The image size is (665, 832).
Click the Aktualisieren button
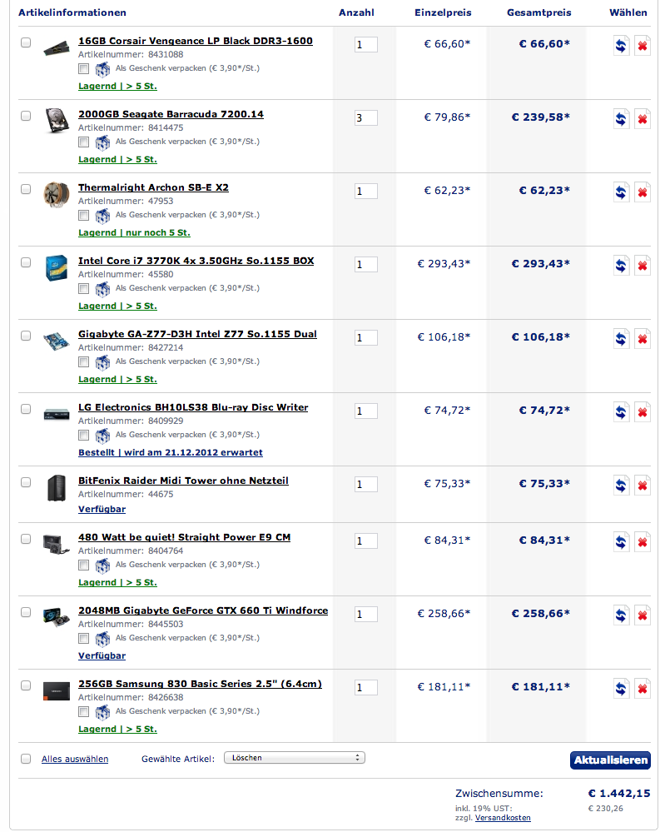point(610,760)
